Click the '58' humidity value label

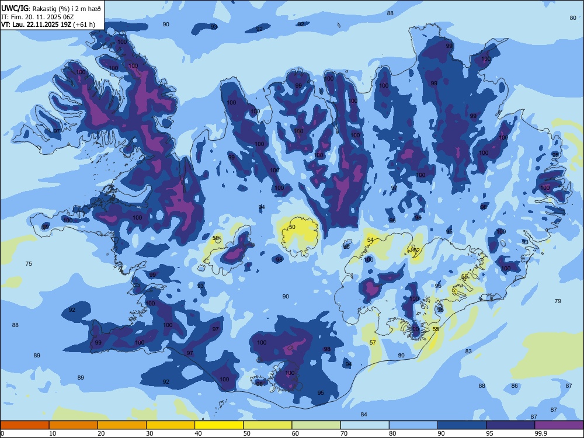click(215, 238)
